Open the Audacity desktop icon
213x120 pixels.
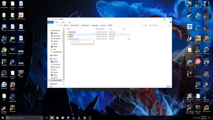tap(13, 16)
